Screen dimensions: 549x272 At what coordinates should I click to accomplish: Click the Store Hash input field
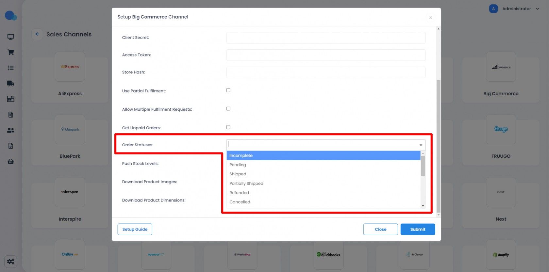point(326,72)
